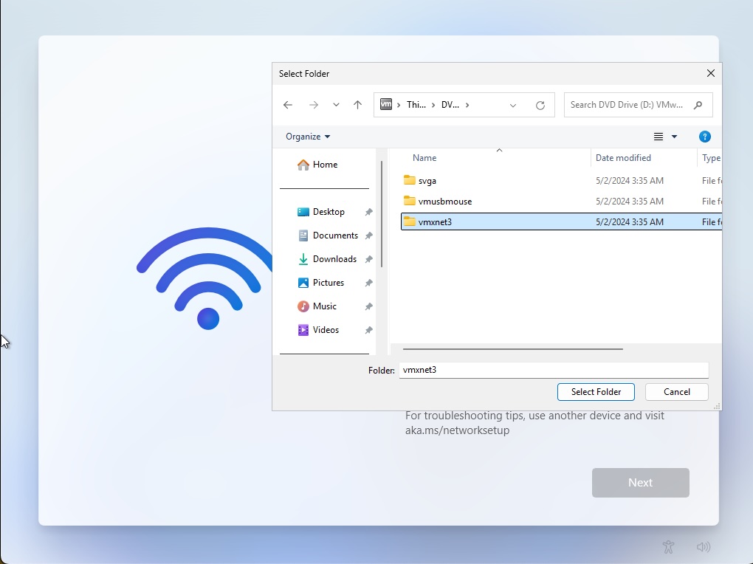The width and height of the screenshot is (753, 564).
Task: Unpin Videos using its pin icon
Action: pos(369,329)
